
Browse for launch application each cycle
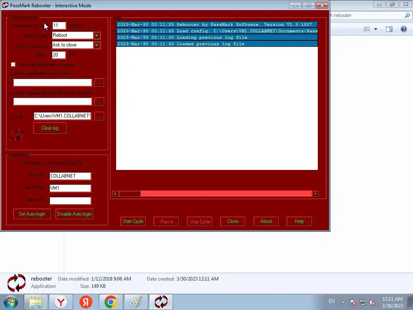99,83
